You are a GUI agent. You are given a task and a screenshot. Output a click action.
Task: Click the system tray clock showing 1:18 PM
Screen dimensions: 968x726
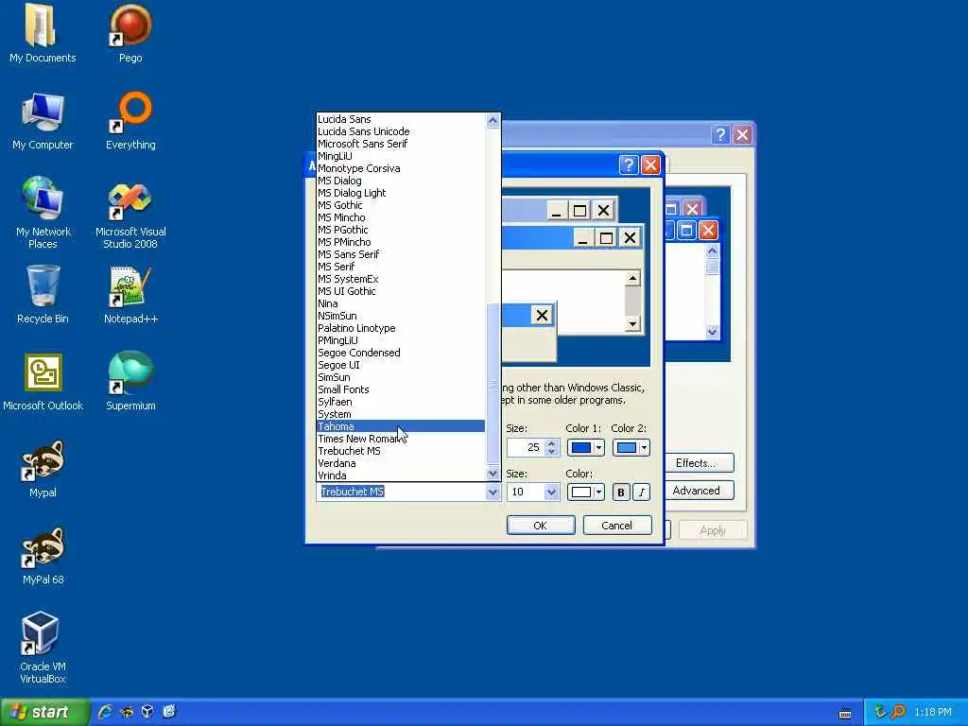pyautogui.click(x=933, y=713)
